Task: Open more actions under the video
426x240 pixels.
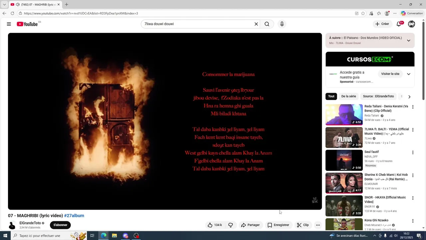Action: (318, 225)
